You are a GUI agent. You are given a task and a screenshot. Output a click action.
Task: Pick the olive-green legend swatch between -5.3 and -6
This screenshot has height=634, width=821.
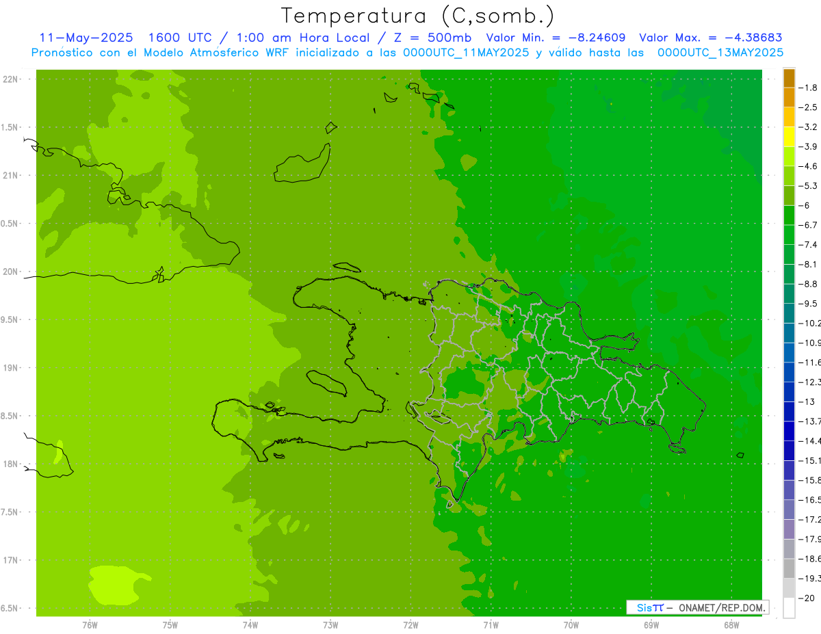pyautogui.click(x=789, y=196)
